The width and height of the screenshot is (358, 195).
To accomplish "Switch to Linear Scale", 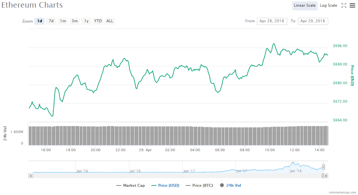I will click(x=305, y=5).
